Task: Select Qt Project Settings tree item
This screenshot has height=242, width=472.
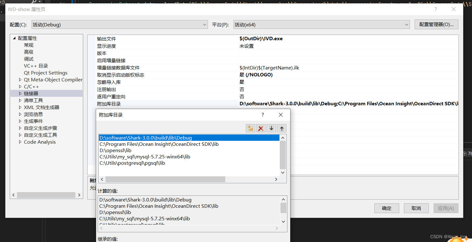Action: click(46, 73)
